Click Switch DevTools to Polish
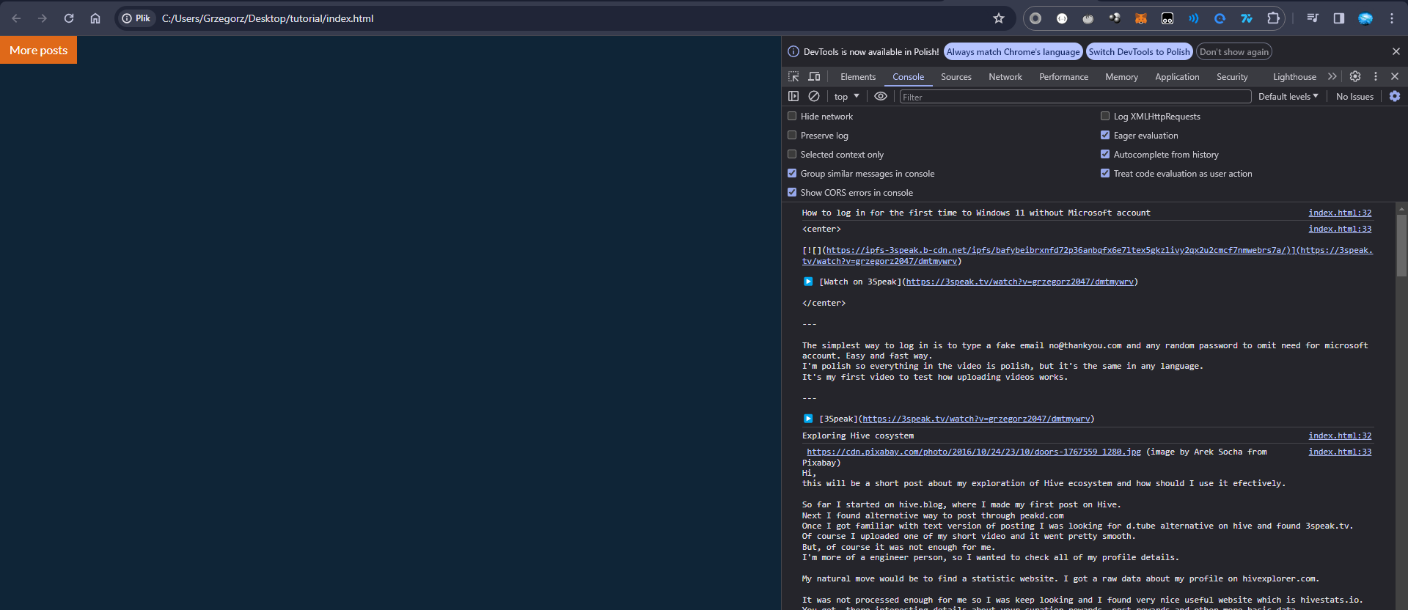The height and width of the screenshot is (610, 1408). point(1139,51)
